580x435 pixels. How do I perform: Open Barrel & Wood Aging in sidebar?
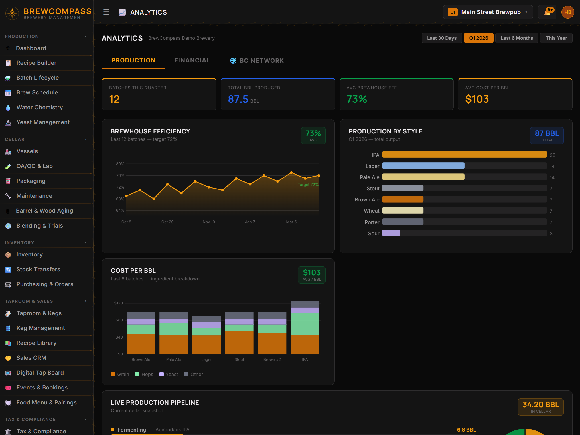point(46,211)
